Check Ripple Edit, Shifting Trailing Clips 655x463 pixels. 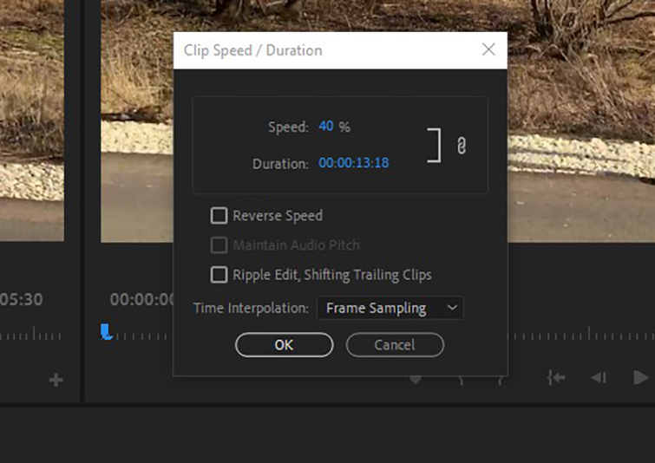tap(219, 275)
